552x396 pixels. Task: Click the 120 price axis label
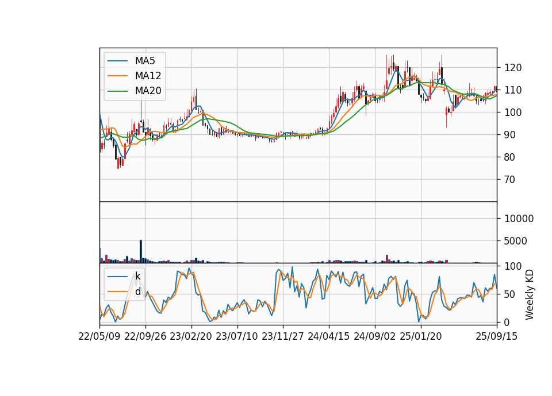513,68
